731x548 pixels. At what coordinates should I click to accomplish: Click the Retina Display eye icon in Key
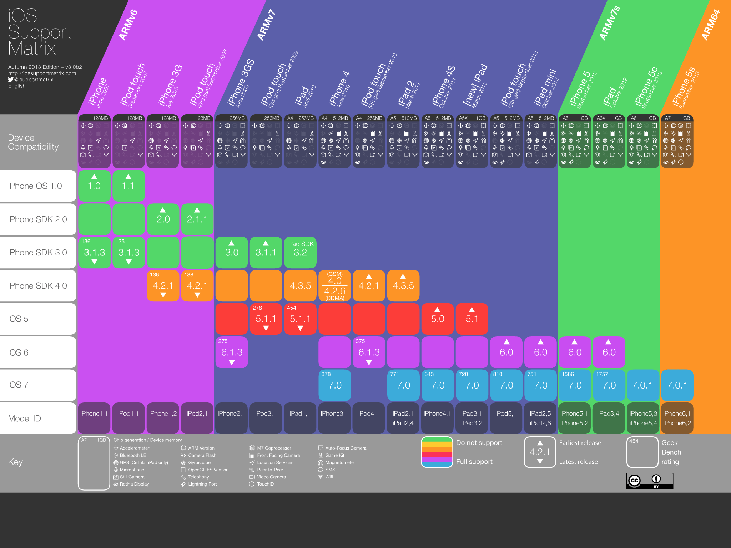(x=116, y=484)
